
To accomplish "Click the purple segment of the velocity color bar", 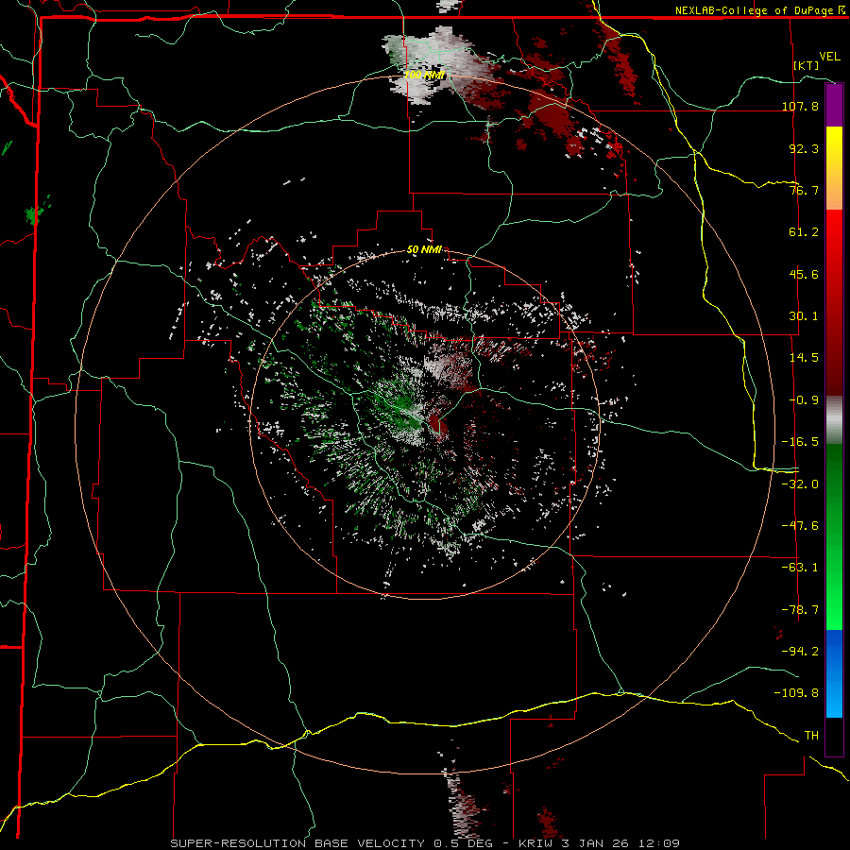I will [x=834, y=106].
